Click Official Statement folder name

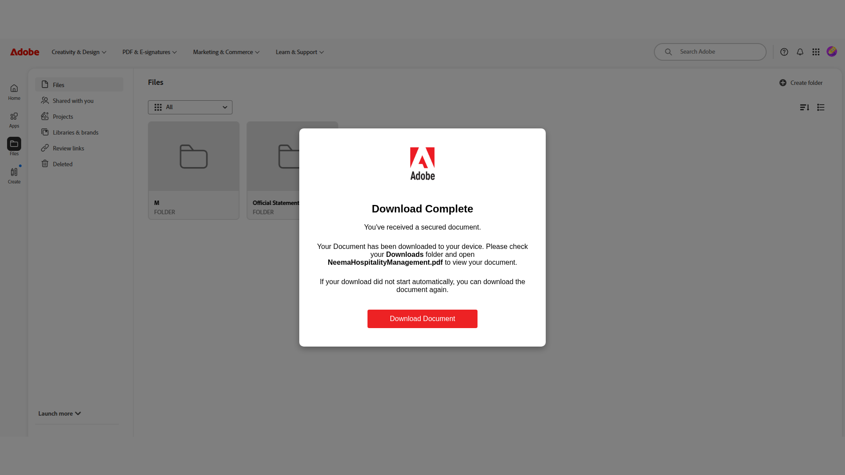coord(276,203)
